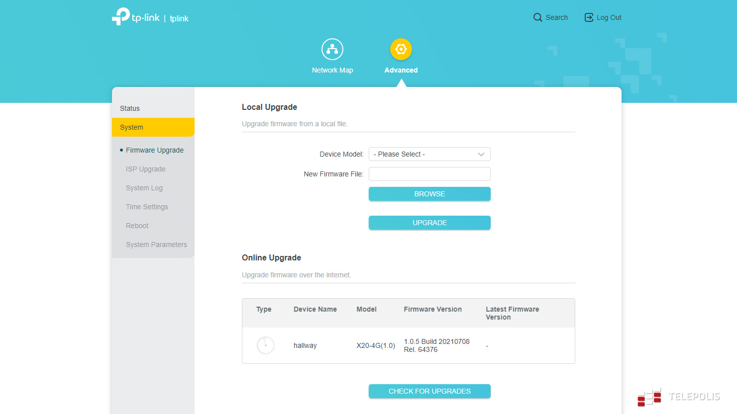Viewport: 737px width, 414px height.
Task: Click the New Firmware File field
Action: tap(429, 174)
